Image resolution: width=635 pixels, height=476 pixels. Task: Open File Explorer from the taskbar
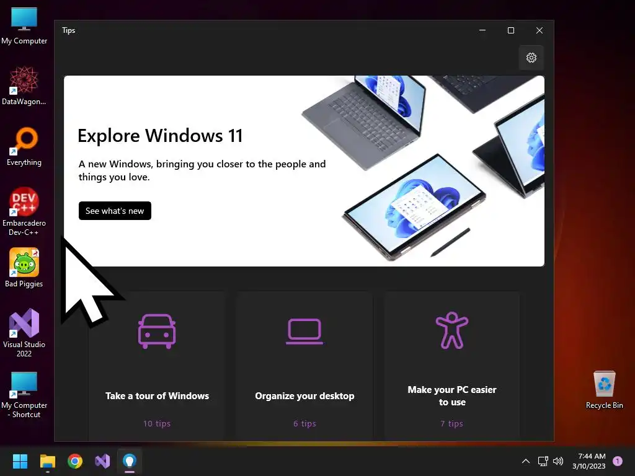(47, 461)
